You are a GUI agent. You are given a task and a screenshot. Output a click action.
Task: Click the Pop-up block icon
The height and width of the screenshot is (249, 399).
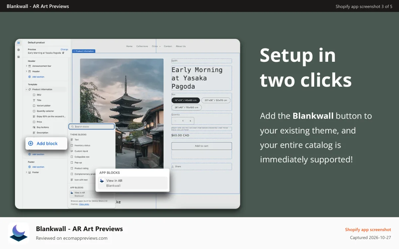72,163
